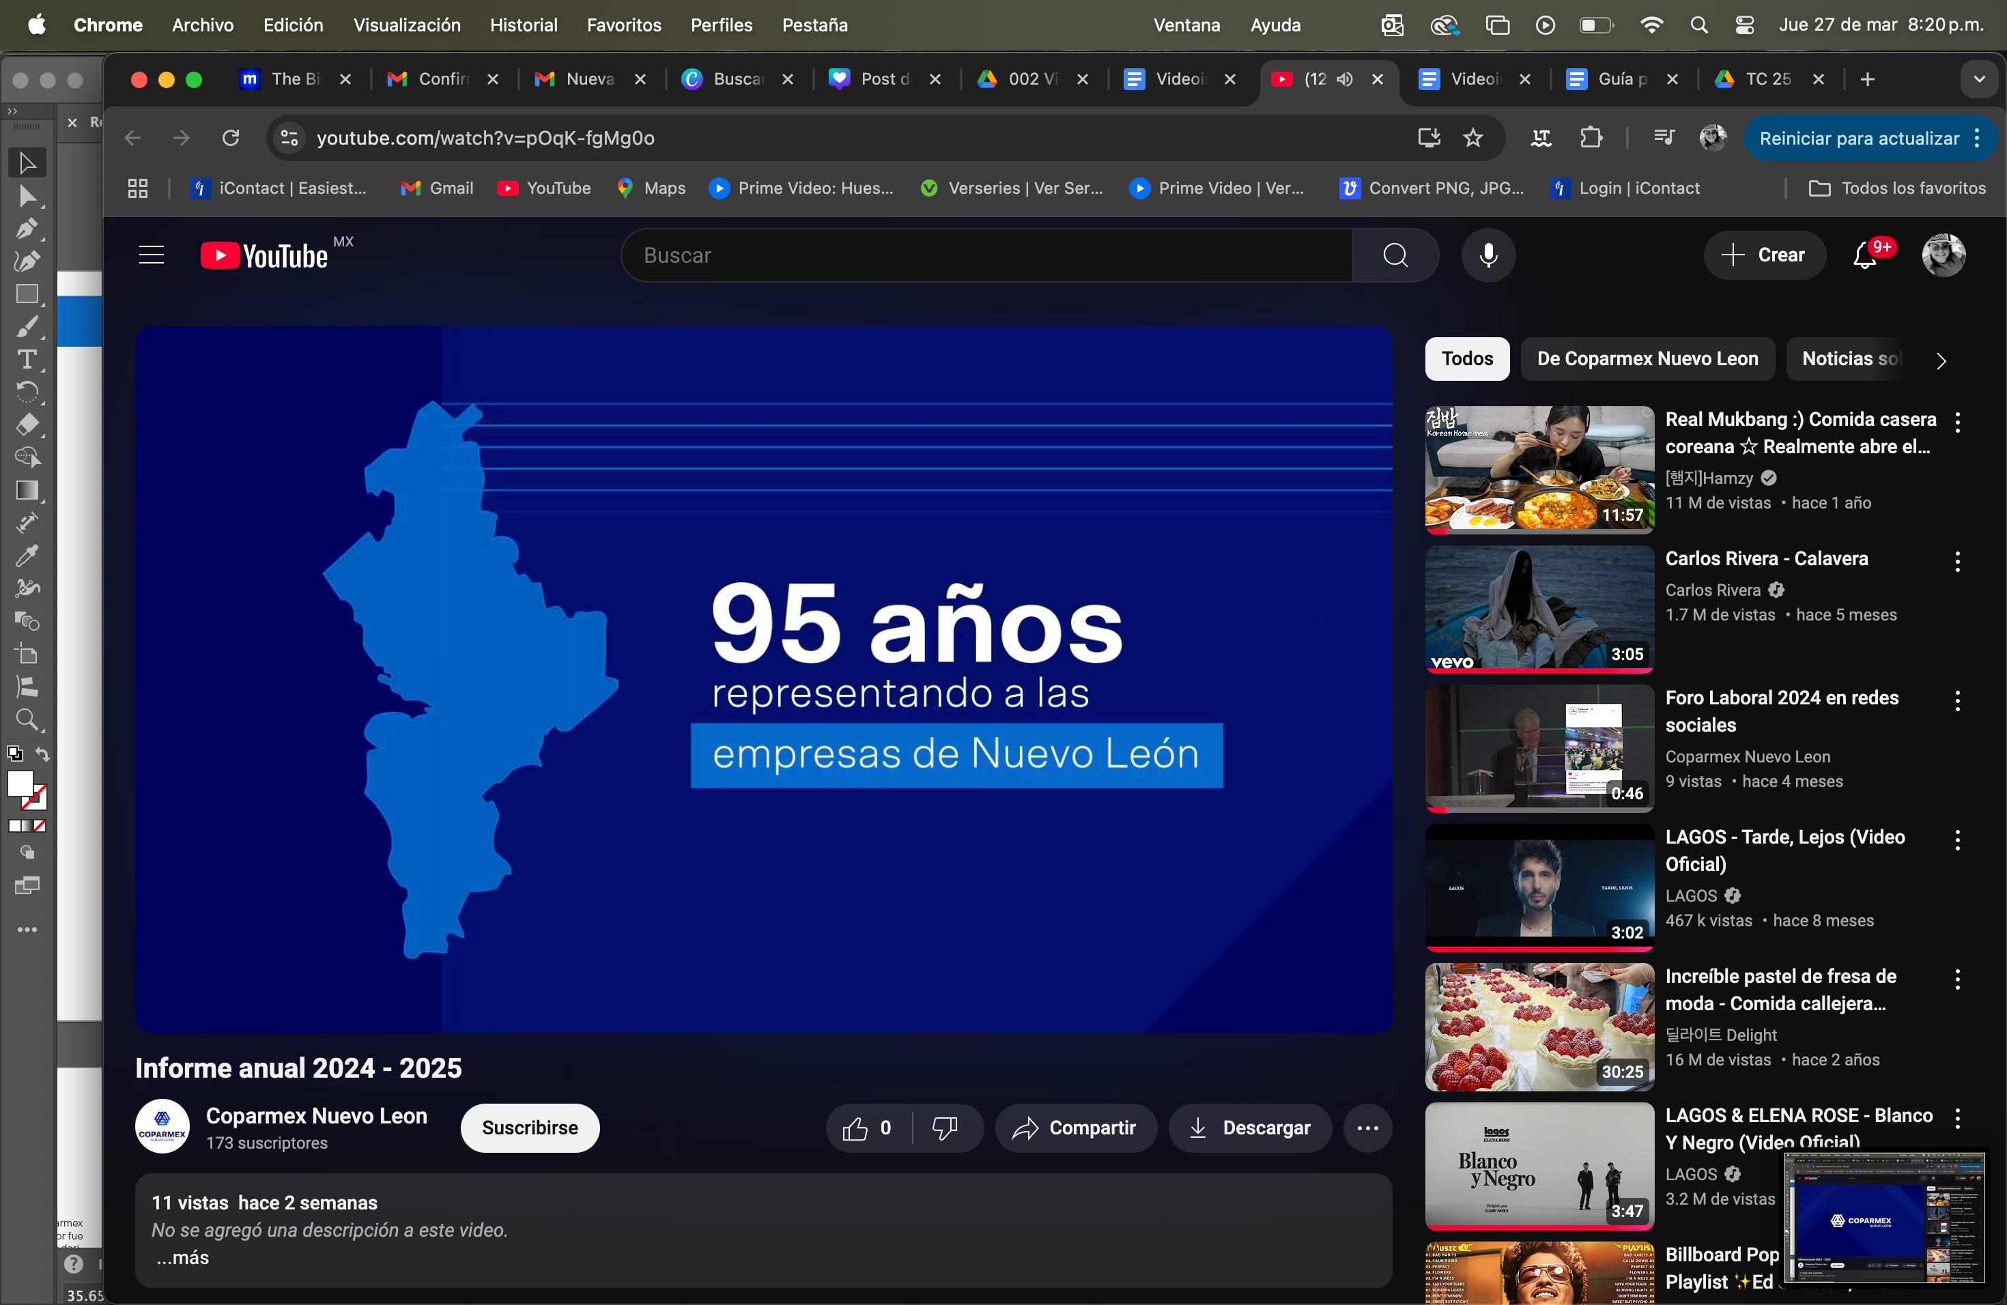
Task: Open Todos los favoritos bookmarks folder
Action: click(x=1897, y=188)
